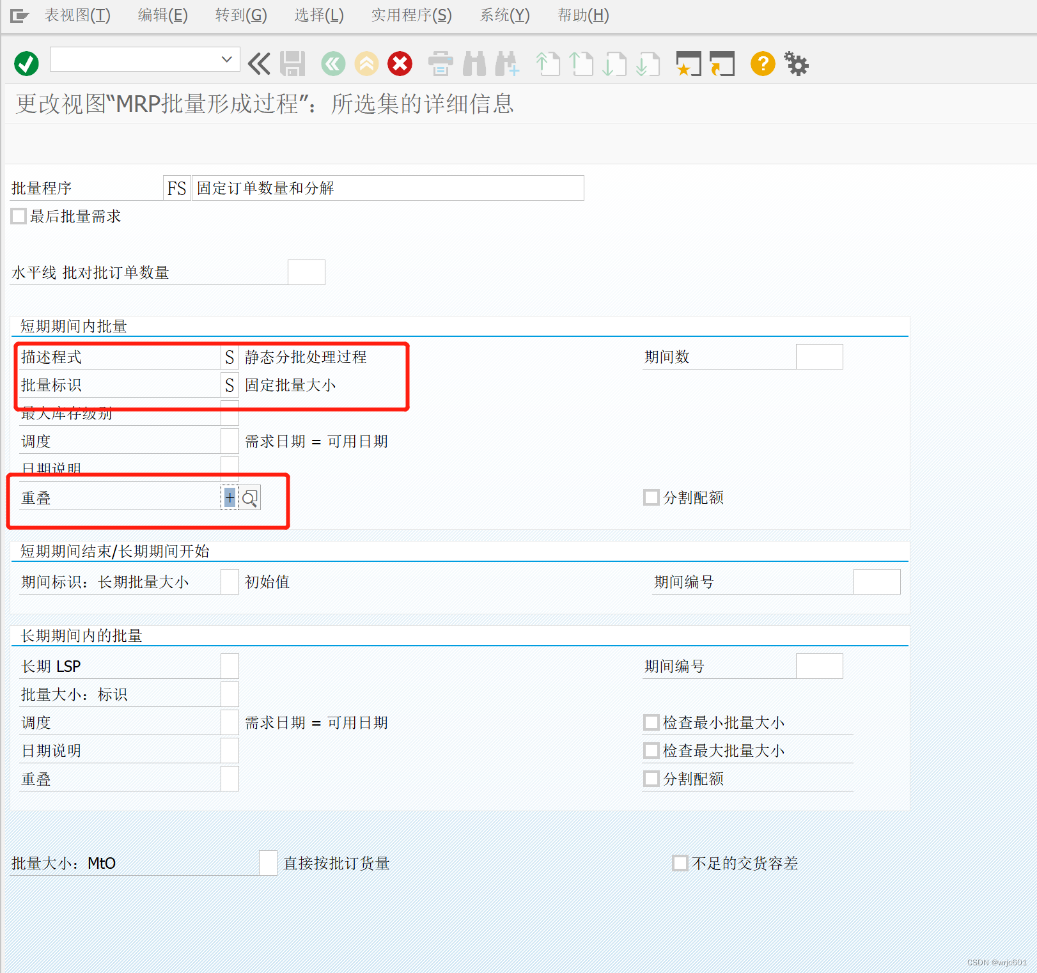
Task: Enable 检查最大批量大小 checkbox
Action: pyautogui.click(x=651, y=751)
